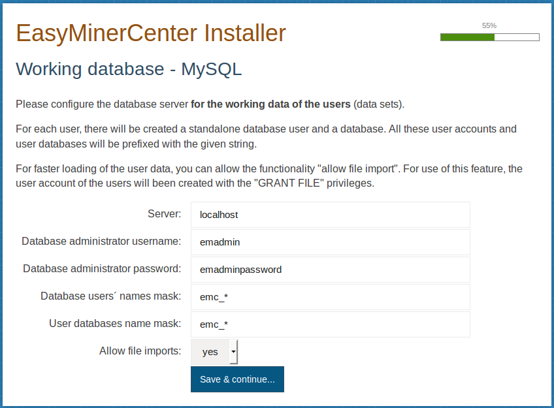The height and width of the screenshot is (408, 554).
Task: Click the Server: label
Action: pos(164,214)
